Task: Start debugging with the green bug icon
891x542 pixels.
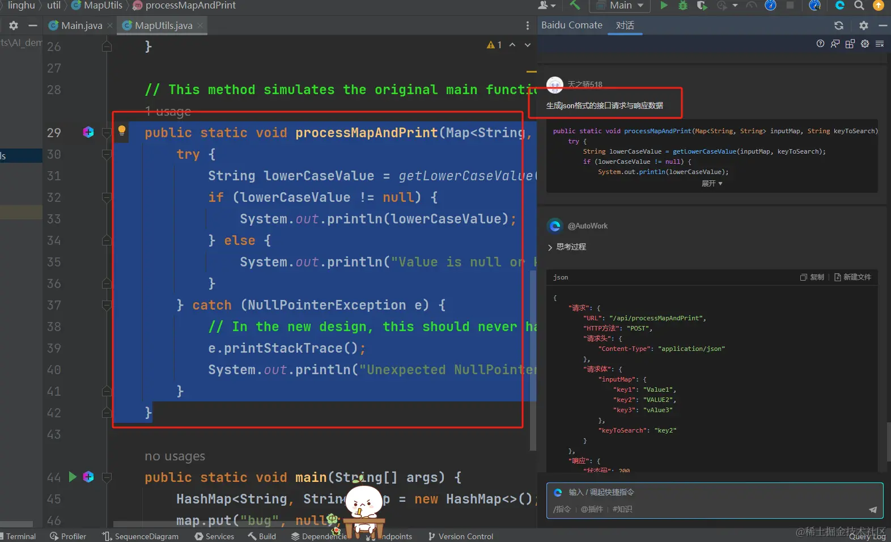Action: tap(683, 5)
